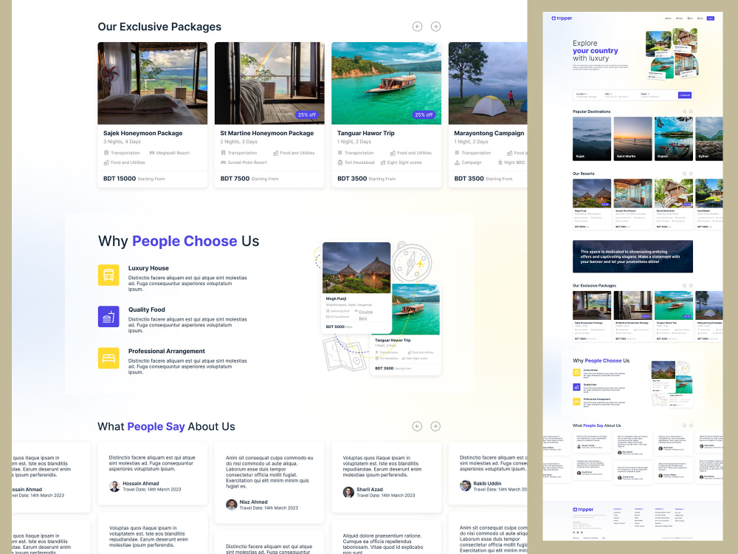Click 25% off badge on large Tanguar Hawor card
This screenshot has height=554, width=738.
[424, 114]
